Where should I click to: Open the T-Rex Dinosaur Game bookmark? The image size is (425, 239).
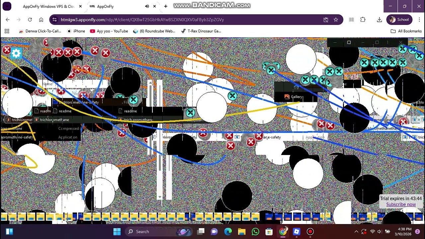[x=201, y=31]
